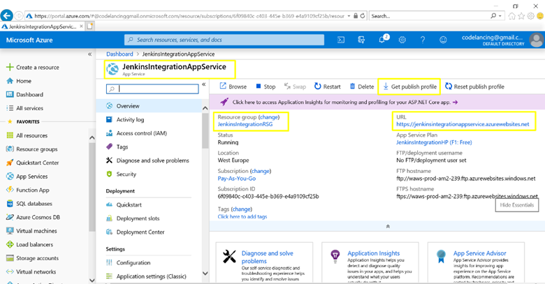The width and height of the screenshot is (545, 284).
Task: Select Activity log in the resource menu
Action: 125,119
